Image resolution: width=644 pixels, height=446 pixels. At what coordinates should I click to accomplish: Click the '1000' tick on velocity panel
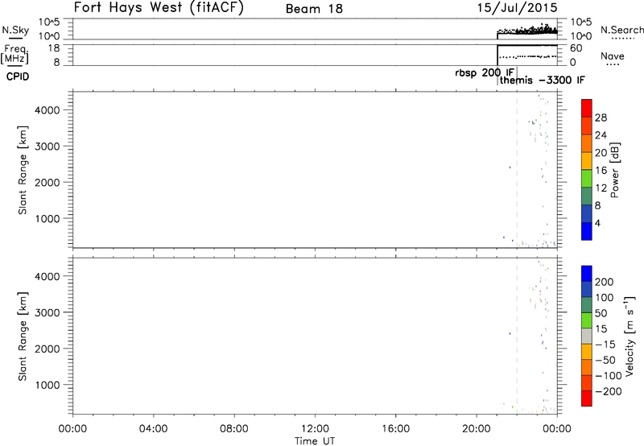(47, 385)
